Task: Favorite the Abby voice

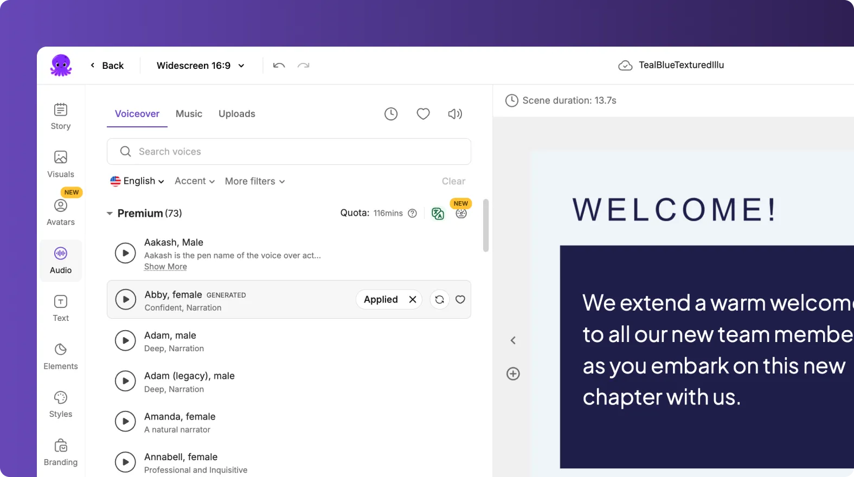Action: [460, 300]
